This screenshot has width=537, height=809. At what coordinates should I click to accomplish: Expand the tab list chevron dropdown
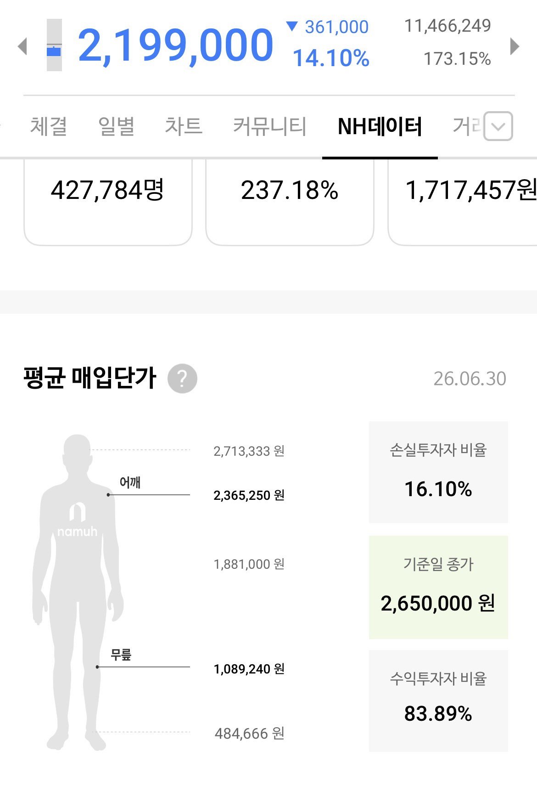(498, 126)
